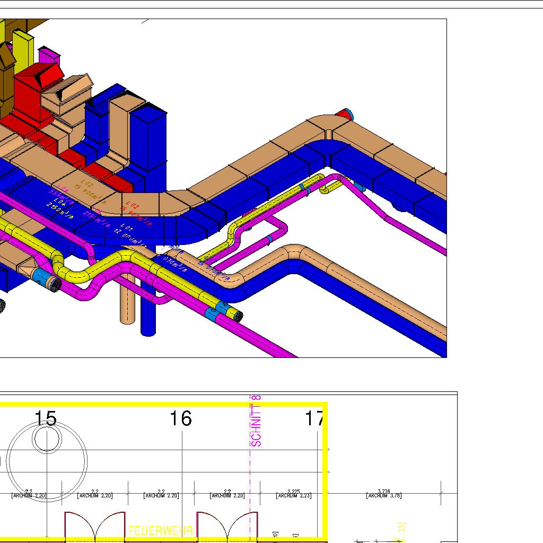Select the [ARCHDIM 3.78] dimension text
Viewport: 543px width, 543px height.
384,496
